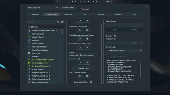This screenshot has height=95, width=170.
Task: Select the "W-Lights" group entry
Action: [44, 53]
